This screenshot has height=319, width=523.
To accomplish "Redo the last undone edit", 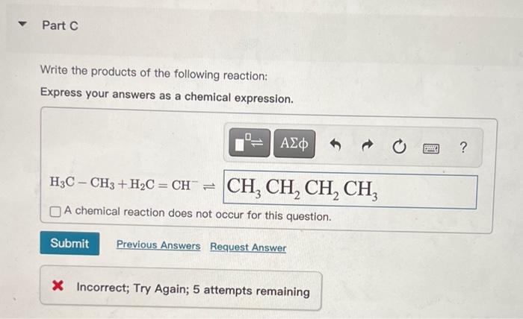I will click(368, 145).
